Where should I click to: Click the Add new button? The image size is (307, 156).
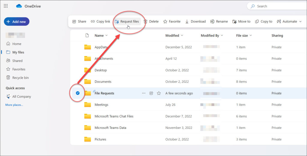[16, 22]
